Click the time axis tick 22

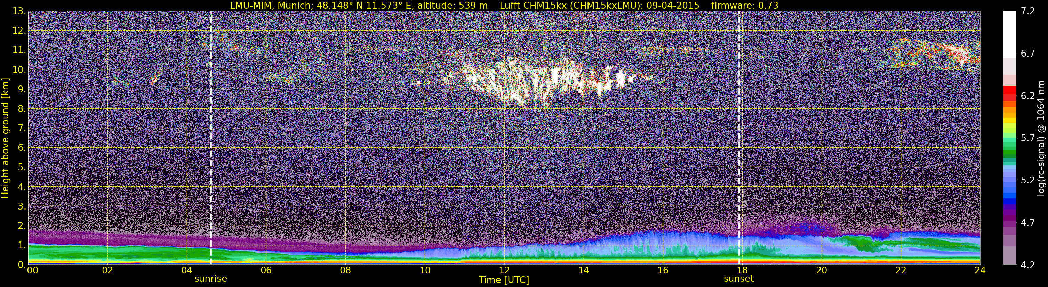point(901,270)
